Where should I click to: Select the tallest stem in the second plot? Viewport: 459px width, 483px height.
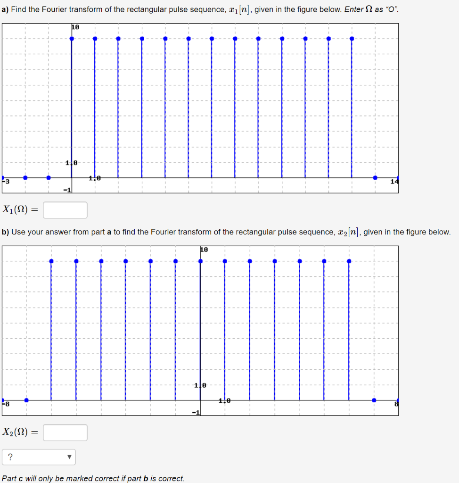201,260
